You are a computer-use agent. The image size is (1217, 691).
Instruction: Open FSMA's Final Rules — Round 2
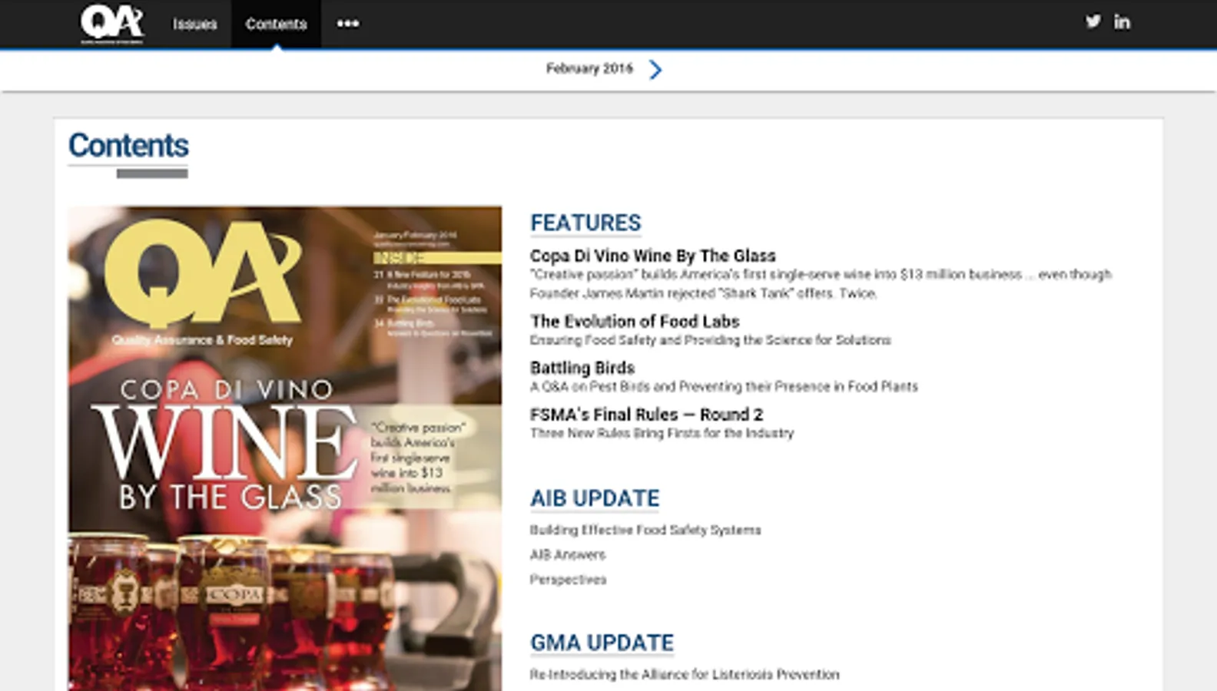point(646,415)
